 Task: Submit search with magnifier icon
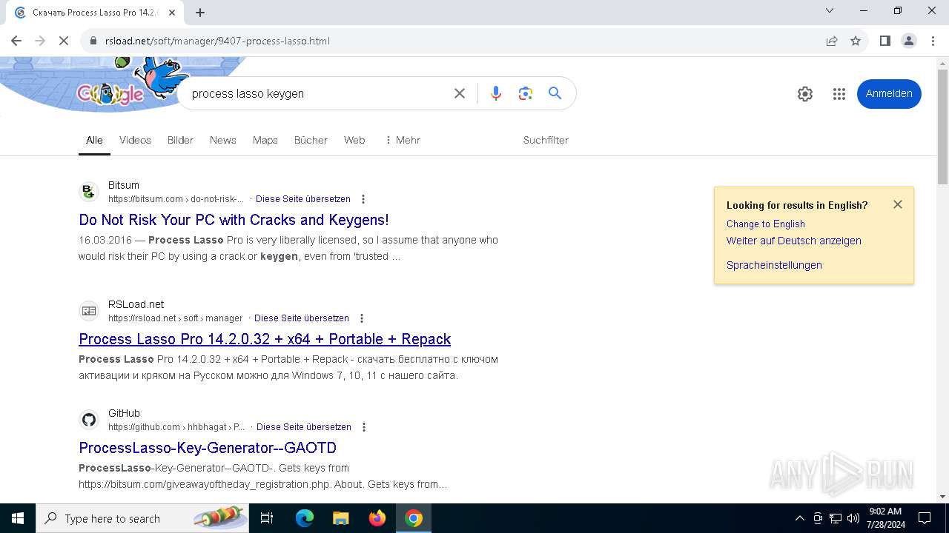coord(555,93)
